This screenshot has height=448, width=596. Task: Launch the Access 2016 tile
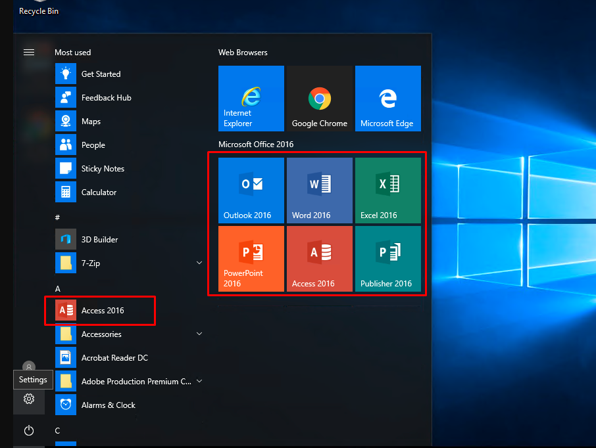click(x=320, y=259)
